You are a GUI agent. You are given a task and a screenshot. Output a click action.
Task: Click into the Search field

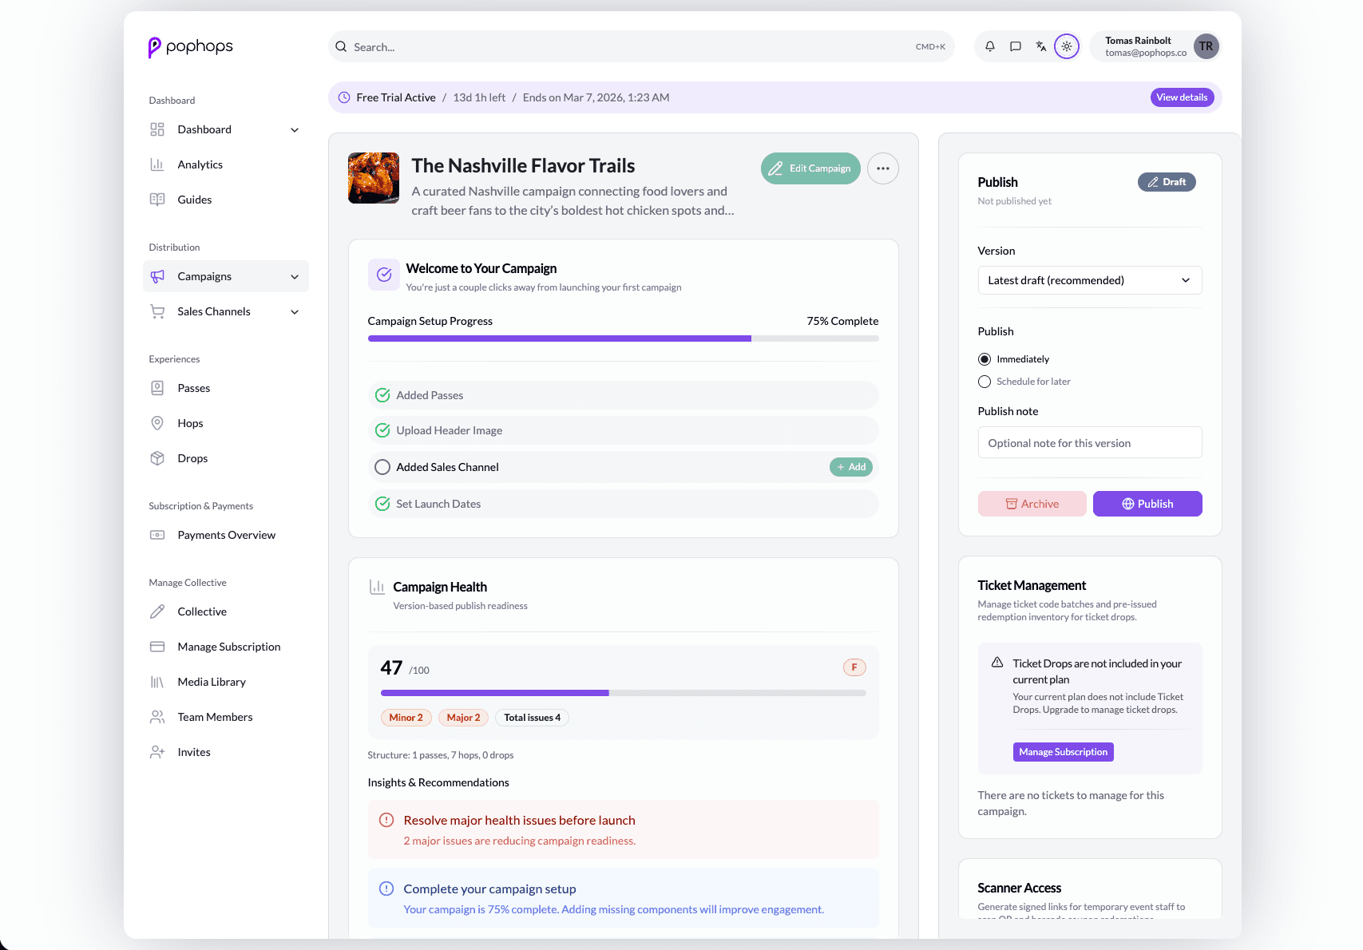coord(641,46)
